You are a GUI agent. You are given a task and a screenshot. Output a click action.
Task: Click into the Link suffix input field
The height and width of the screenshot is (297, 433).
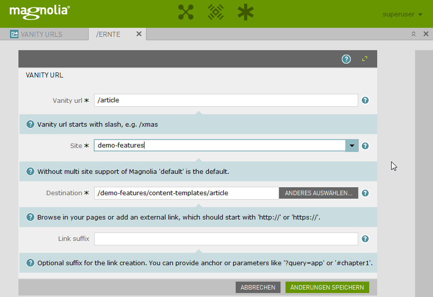coord(226,239)
